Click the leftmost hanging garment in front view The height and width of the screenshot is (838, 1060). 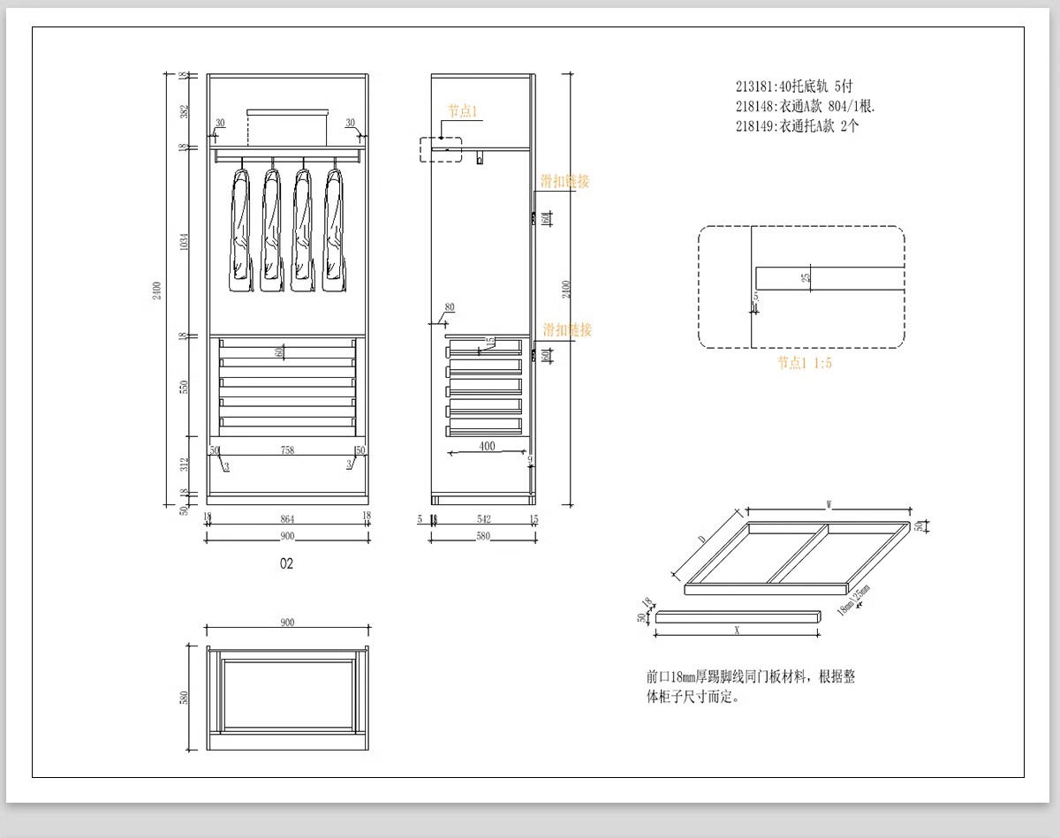pos(239,230)
